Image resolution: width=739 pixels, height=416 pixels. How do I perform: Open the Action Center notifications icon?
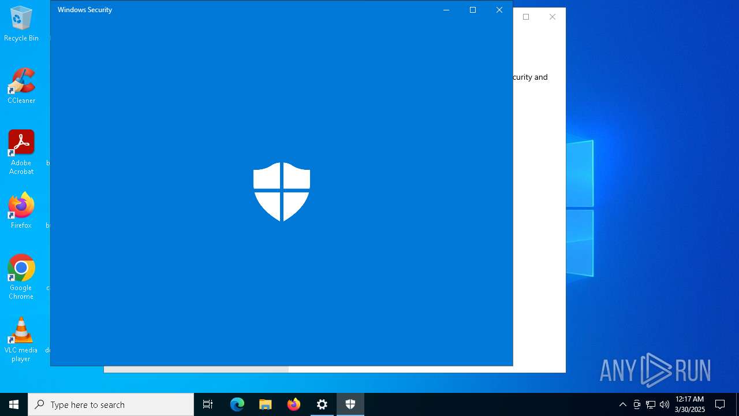720,404
